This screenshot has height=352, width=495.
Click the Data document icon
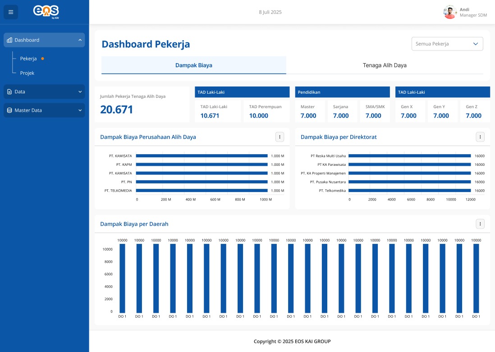(x=9, y=91)
